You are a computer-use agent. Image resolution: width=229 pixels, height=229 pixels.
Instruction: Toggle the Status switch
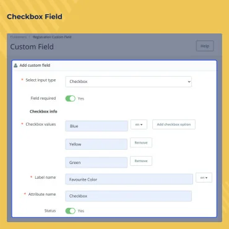pyautogui.click(x=71, y=210)
